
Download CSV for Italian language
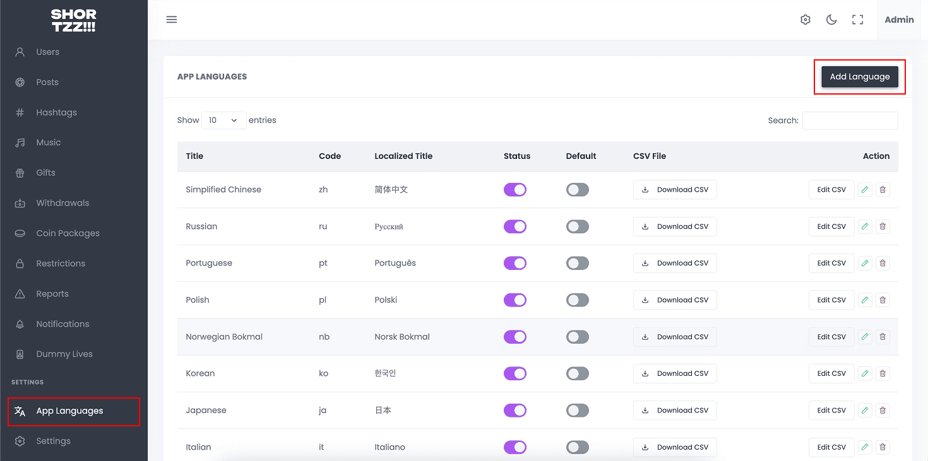tap(674, 447)
